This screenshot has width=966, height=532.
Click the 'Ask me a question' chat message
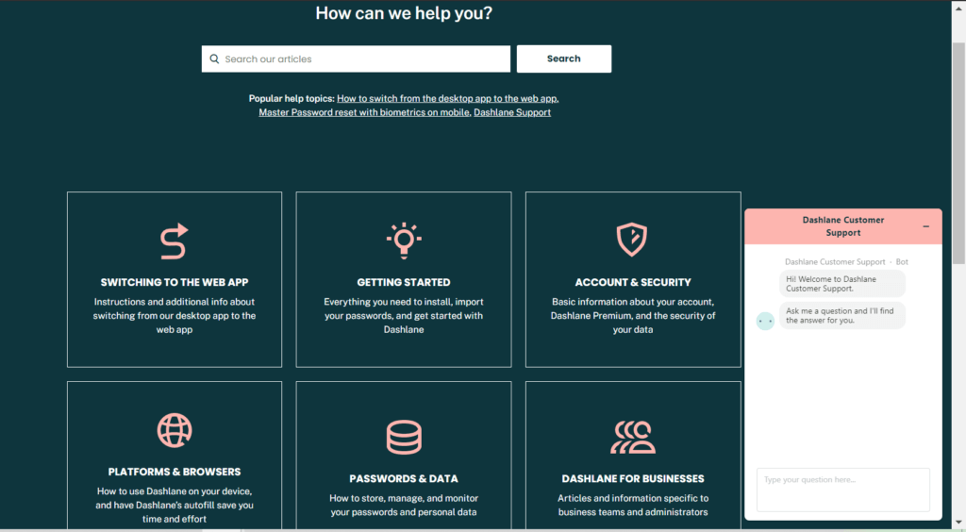[x=842, y=316]
